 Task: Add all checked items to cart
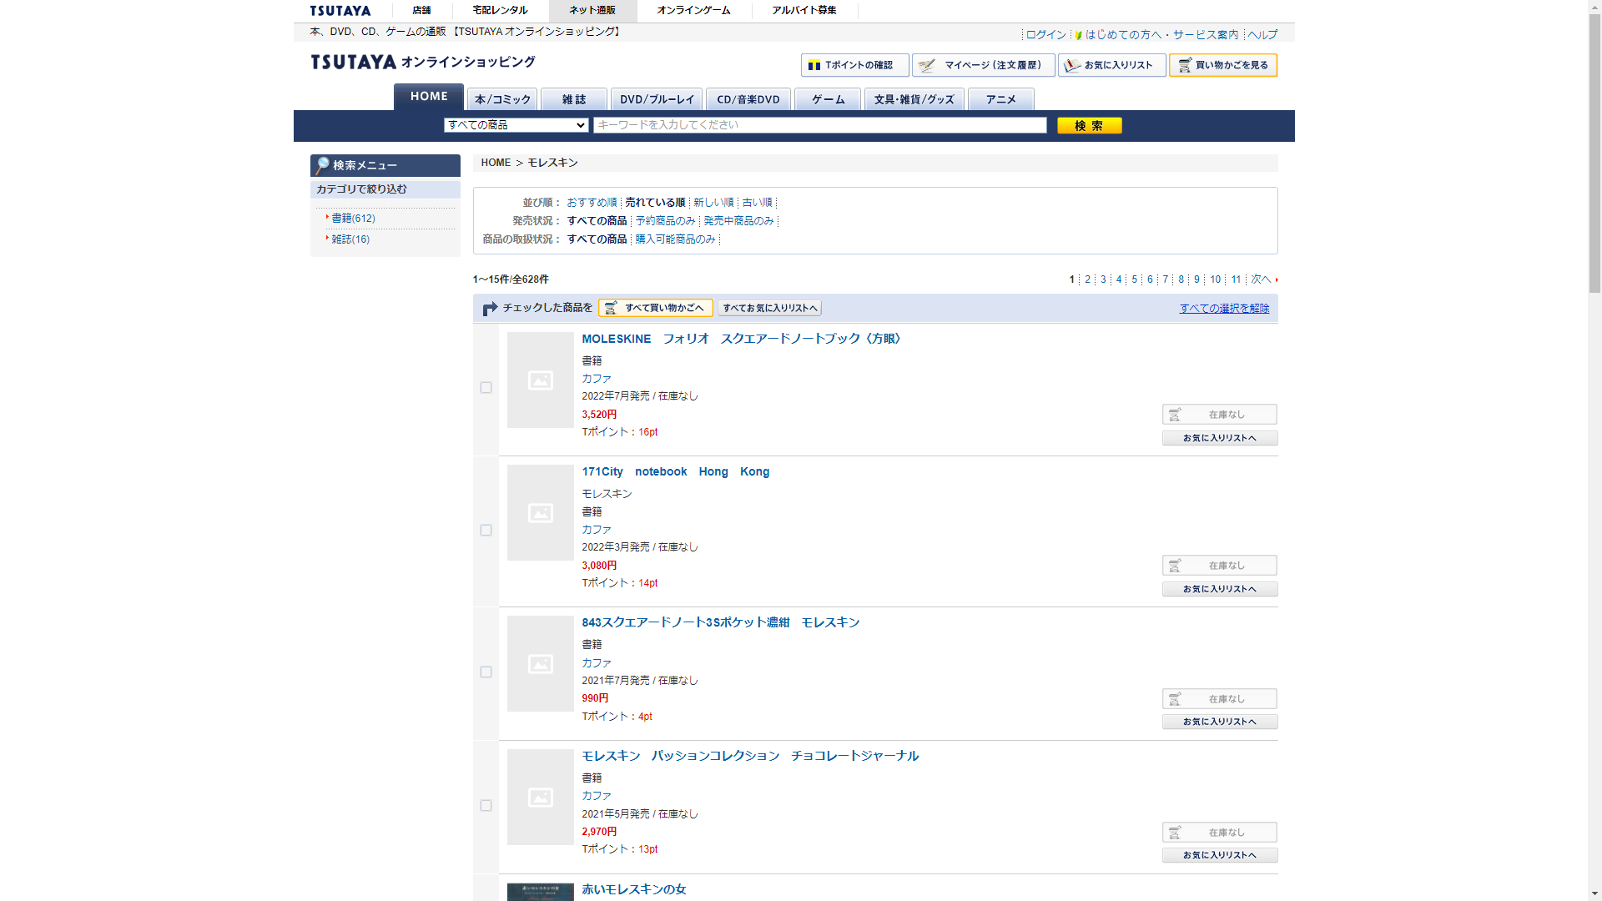655,308
